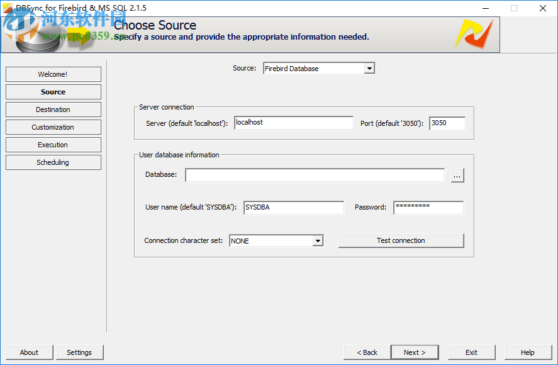This screenshot has height=365, width=558.
Task: Click into the Database path field
Action: coord(315,175)
